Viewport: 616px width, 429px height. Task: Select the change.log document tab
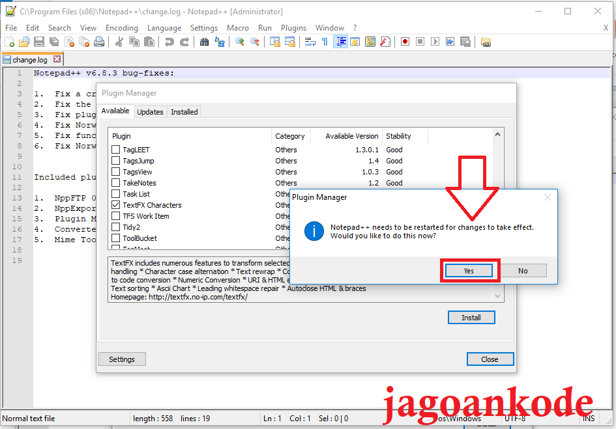point(29,60)
